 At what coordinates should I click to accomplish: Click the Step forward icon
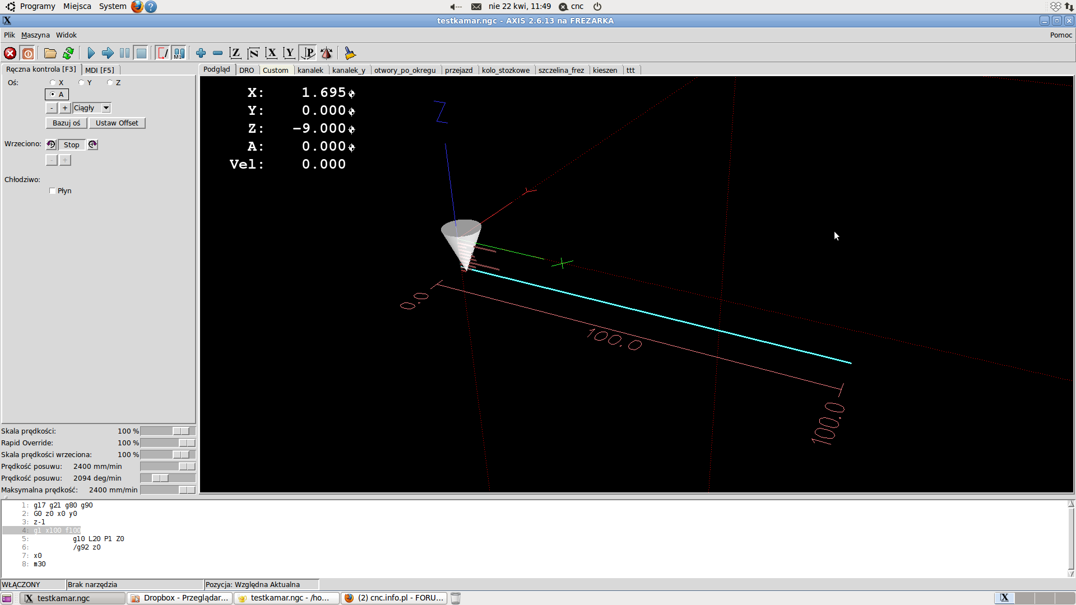tap(107, 53)
